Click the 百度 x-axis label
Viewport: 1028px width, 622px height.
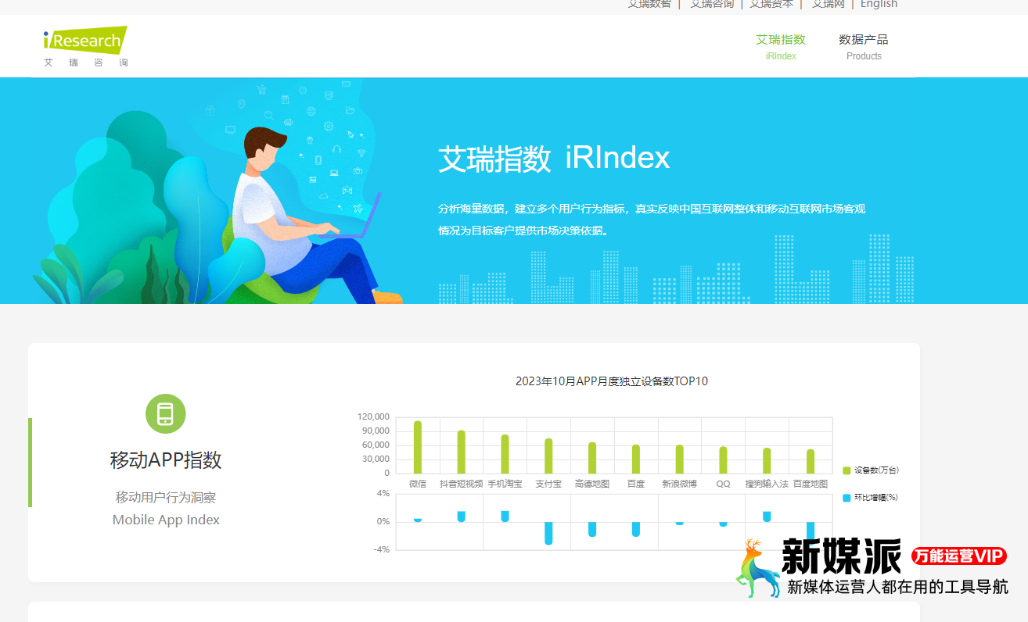[x=636, y=484]
